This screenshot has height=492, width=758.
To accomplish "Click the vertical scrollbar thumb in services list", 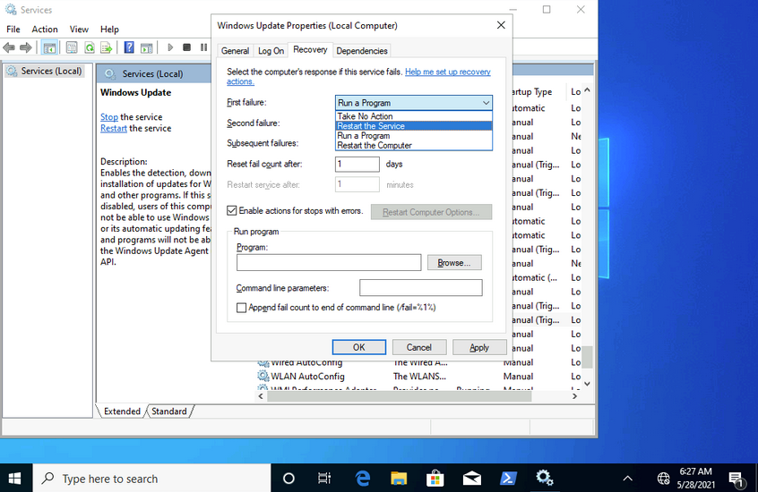I will (588, 357).
